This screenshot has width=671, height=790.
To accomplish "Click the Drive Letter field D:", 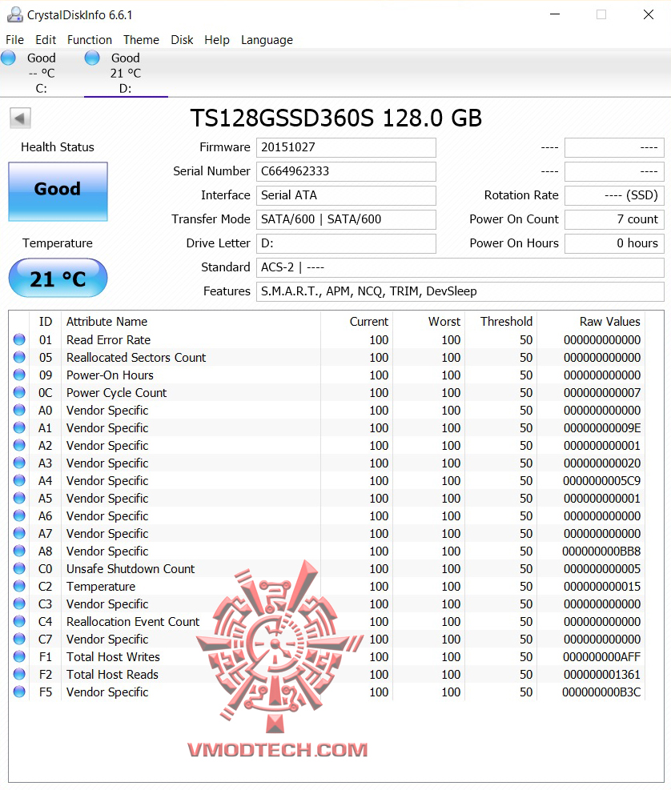I will click(x=347, y=243).
